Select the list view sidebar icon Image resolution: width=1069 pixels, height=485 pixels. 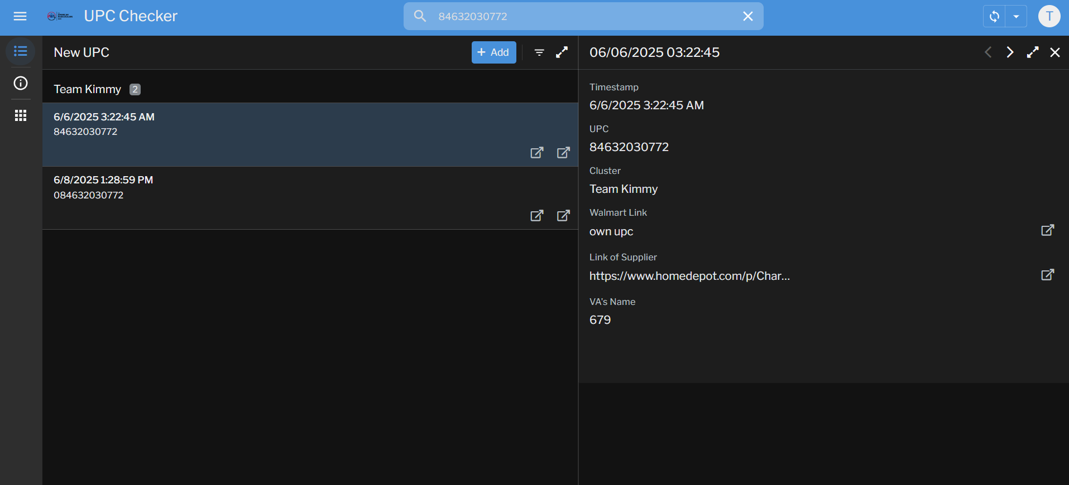[x=21, y=51]
